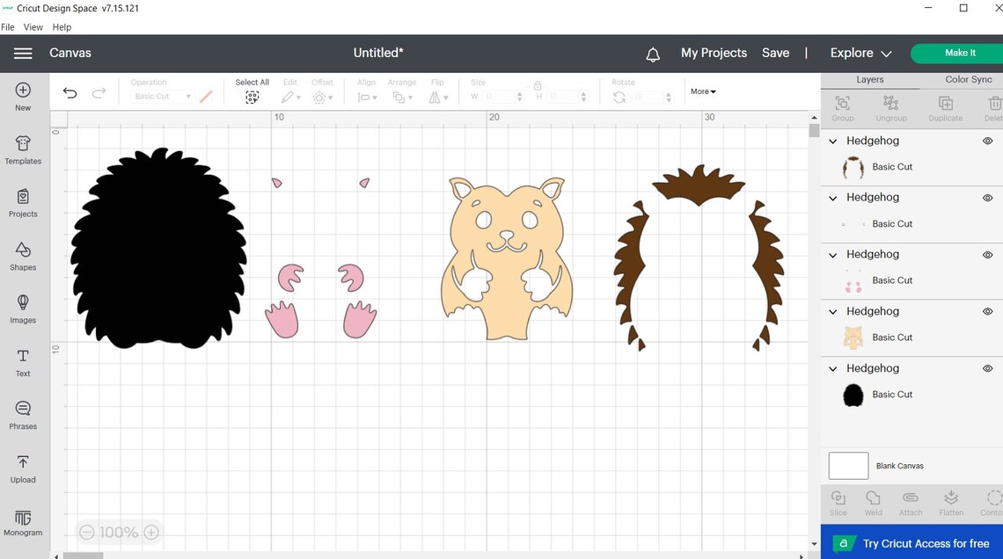The height and width of the screenshot is (559, 1003).
Task: Hide the top Hedgehog layer
Action: tap(987, 141)
